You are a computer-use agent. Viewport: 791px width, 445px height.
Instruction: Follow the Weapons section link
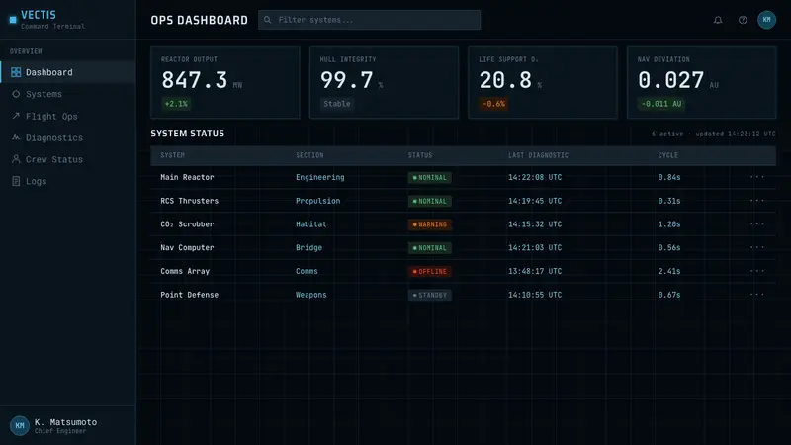pyautogui.click(x=310, y=295)
